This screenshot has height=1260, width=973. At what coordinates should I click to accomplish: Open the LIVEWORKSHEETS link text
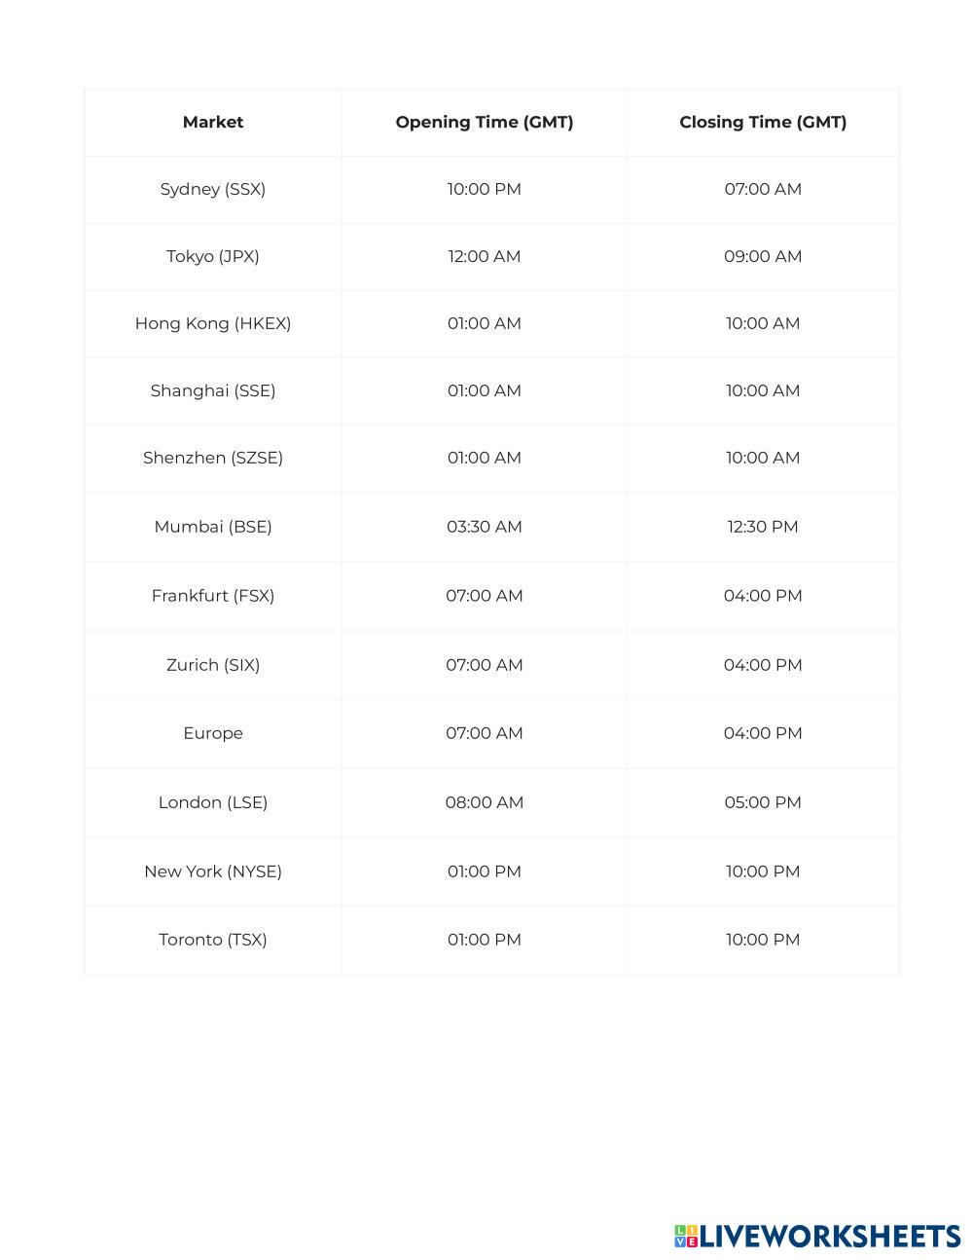[x=830, y=1236]
